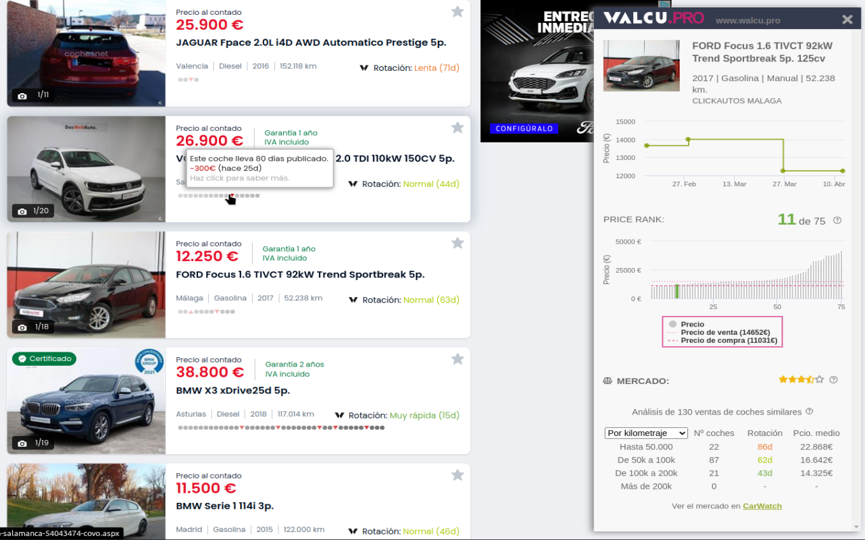Click the Ford Focus price history dots

click(206, 312)
